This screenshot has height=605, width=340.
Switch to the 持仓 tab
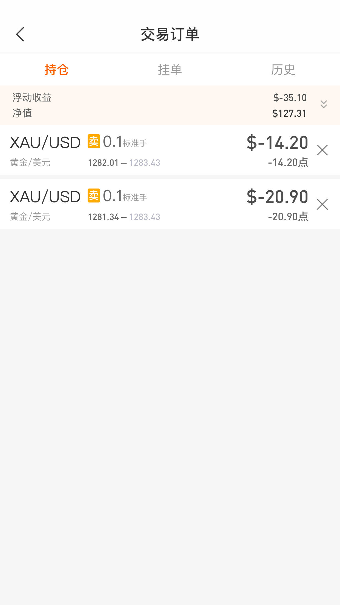tap(57, 70)
